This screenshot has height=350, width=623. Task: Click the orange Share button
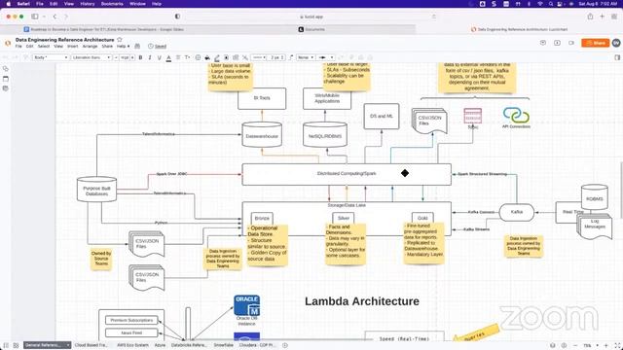tap(595, 43)
